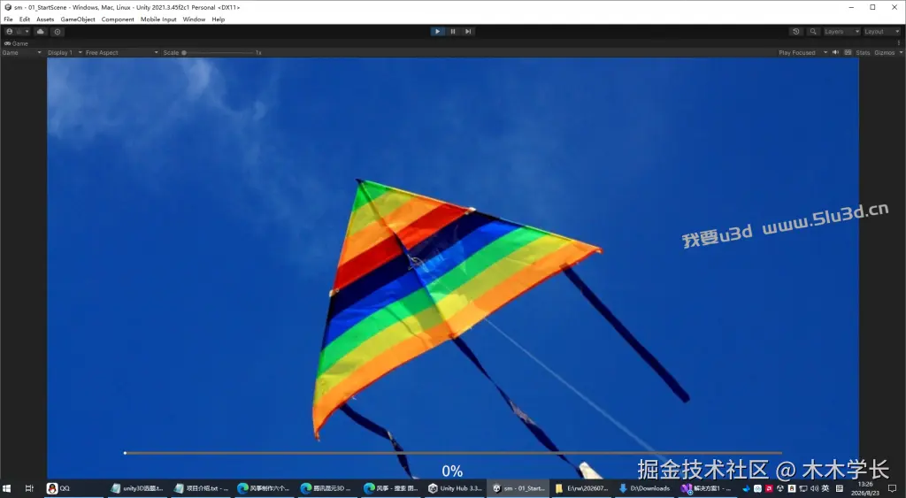906x498 pixels.
Task: Open the Window menu
Action: 194,19
